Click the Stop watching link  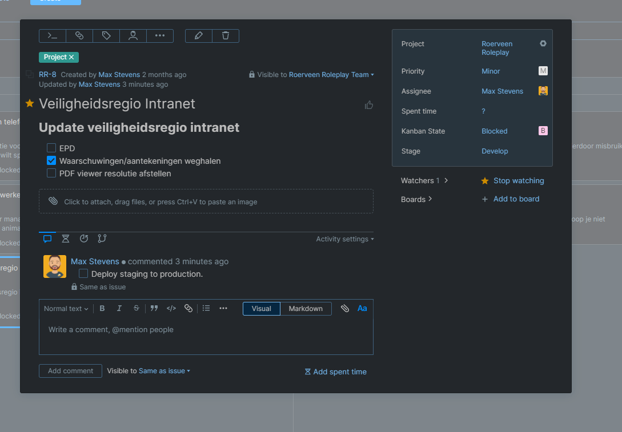click(x=518, y=181)
